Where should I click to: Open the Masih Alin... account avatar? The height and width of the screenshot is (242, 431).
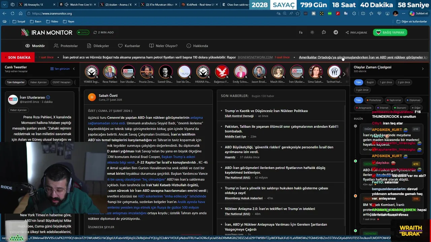pyautogui.click(x=278, y=72)
